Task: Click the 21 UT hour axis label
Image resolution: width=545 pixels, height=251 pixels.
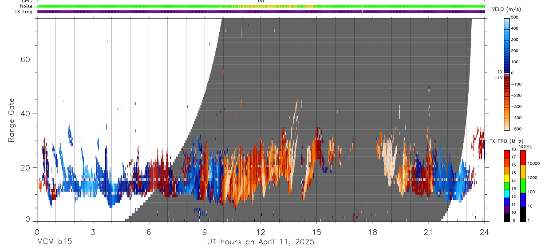Action: click(x=429, y=232)
